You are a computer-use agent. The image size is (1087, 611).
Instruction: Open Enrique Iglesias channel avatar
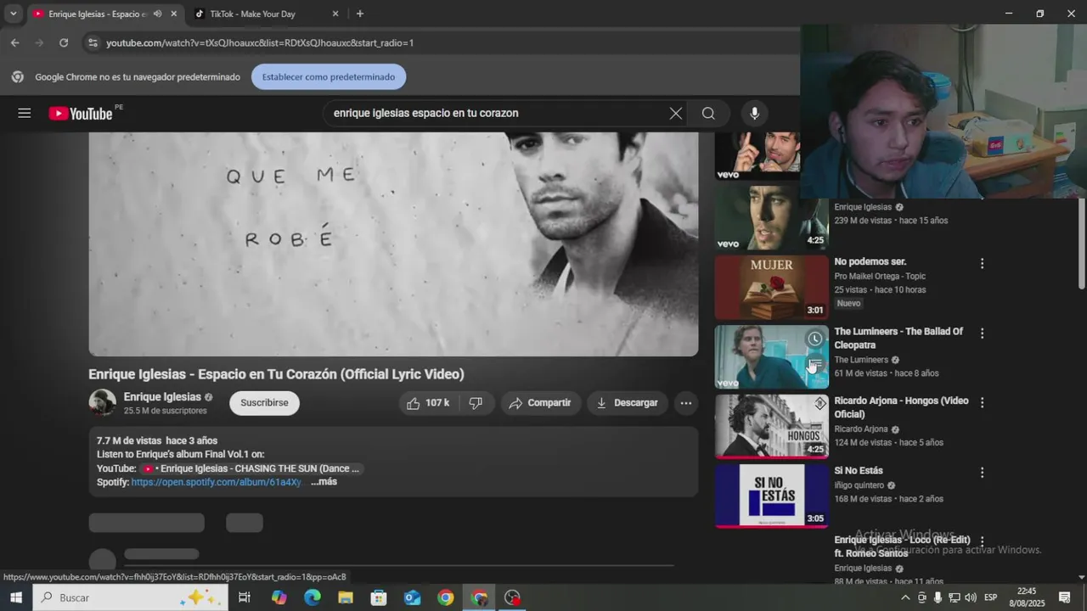(x=103, y=403)
